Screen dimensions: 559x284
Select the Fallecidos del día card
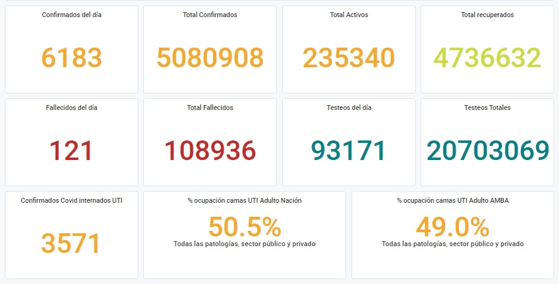(71, 142)
